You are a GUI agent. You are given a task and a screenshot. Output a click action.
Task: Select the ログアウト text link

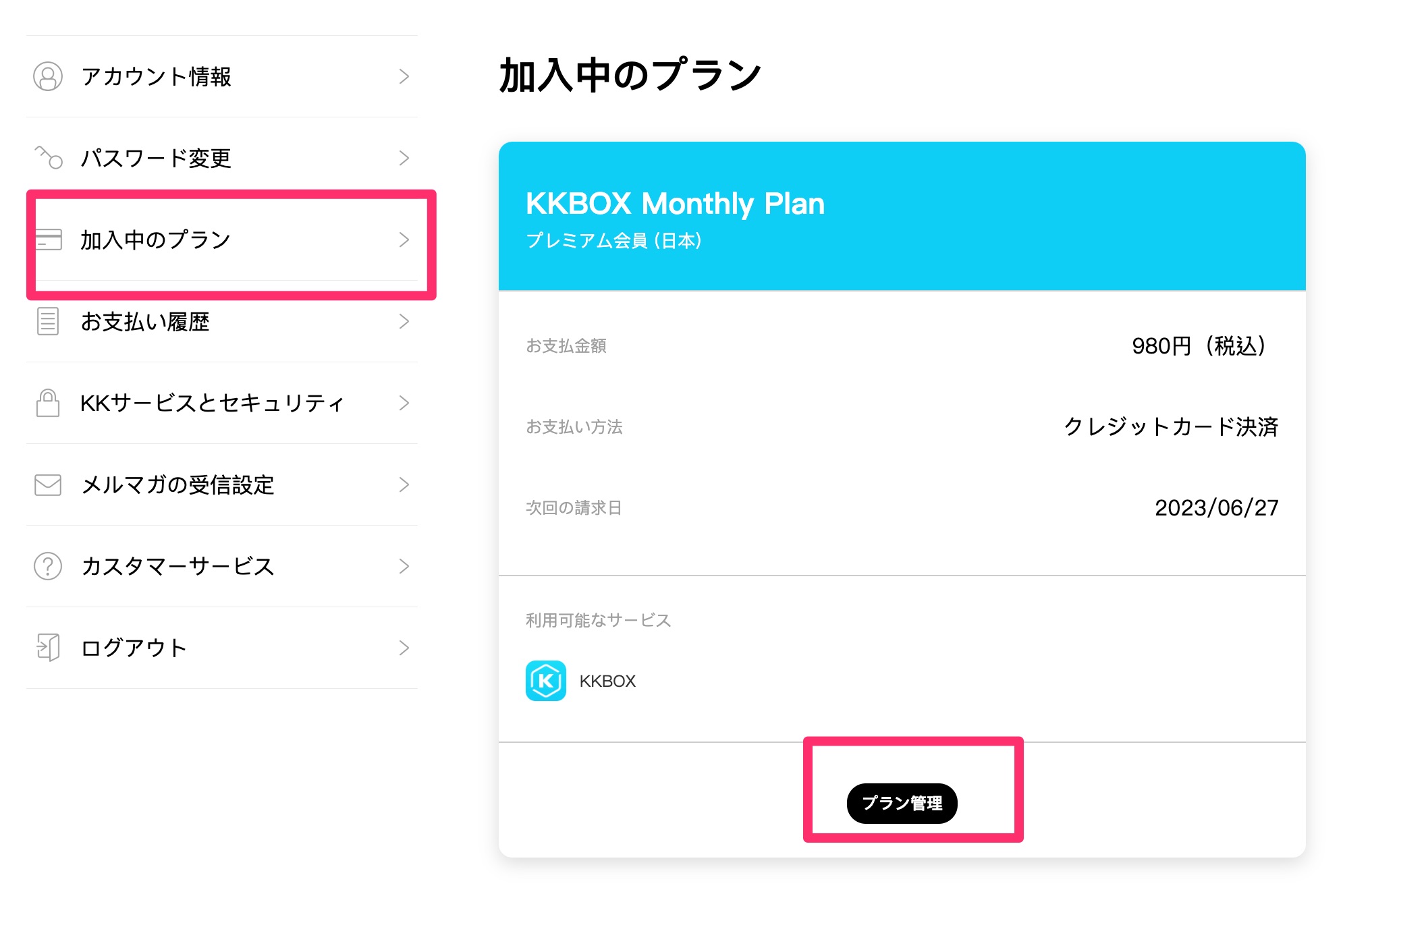pos(134,648)
